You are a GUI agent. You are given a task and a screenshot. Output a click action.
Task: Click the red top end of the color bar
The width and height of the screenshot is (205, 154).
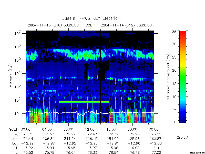point(183,32)
